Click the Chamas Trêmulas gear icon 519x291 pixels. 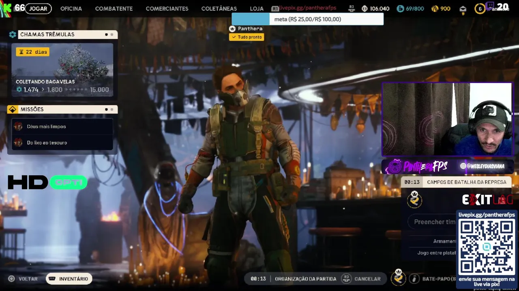(x=13, y=34)
